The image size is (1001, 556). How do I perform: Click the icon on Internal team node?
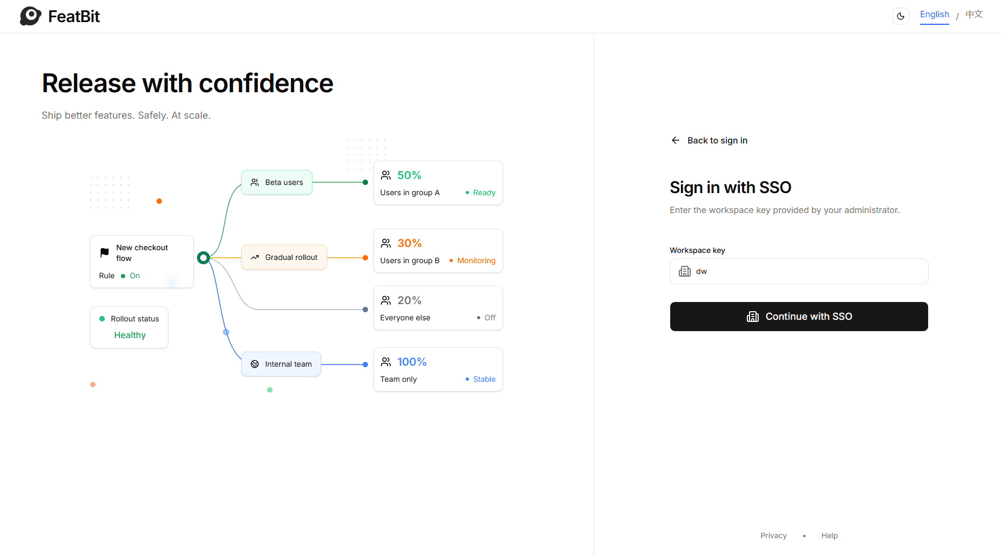tap(255, 364)
